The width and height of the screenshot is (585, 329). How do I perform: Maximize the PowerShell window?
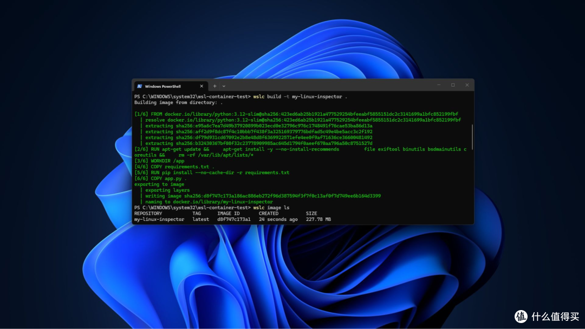[x=453, y=85]
